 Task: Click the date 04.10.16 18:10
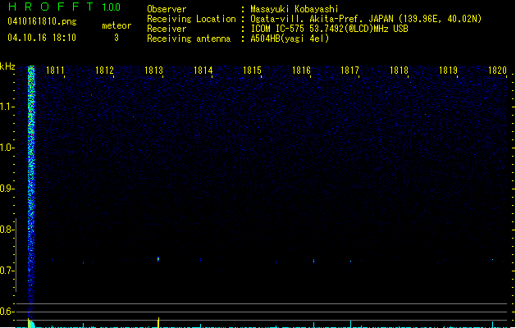pos(42,38)
